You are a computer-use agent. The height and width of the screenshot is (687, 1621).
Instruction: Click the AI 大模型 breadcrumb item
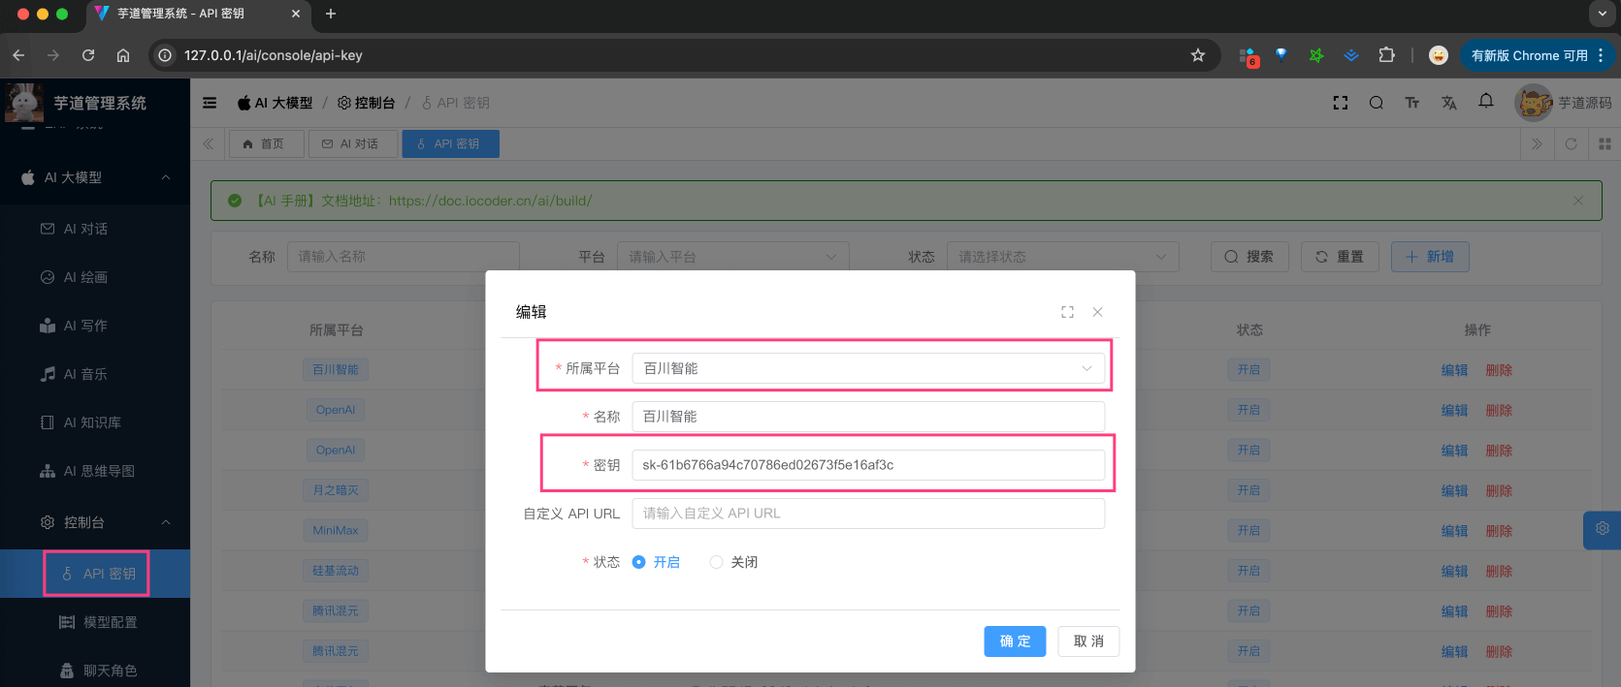pos(276,103)
